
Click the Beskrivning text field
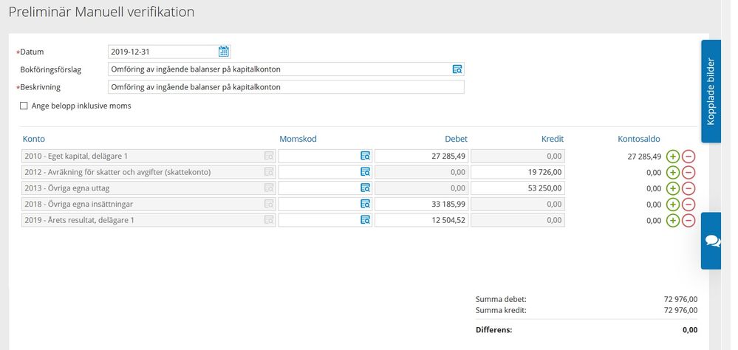pos(286,87)
